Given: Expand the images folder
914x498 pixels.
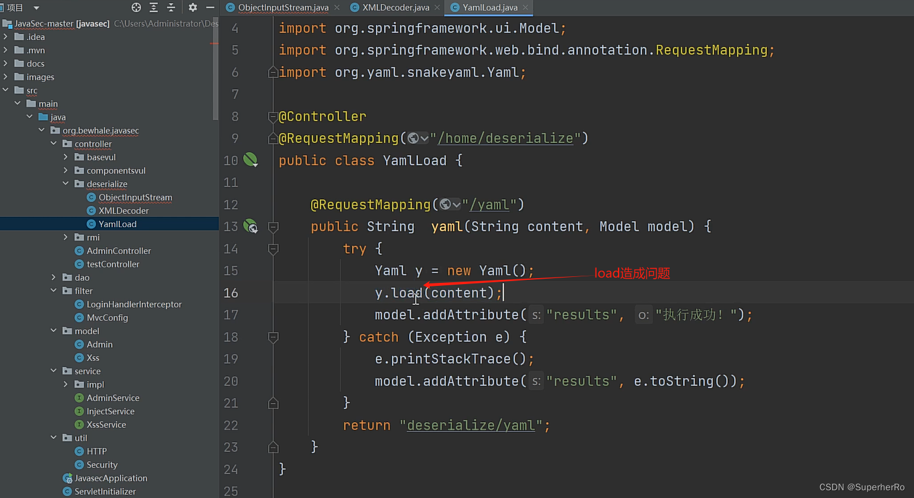Looking at the screenshot, I should (6, 77).
